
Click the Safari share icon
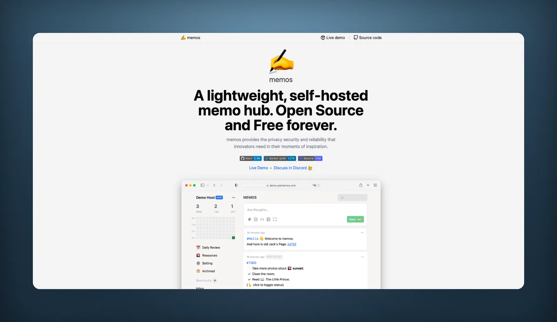click(361, 185)
